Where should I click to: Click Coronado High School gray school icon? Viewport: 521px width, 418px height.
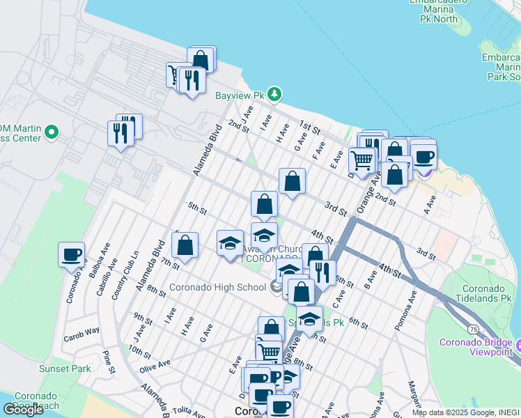coord(275,287)
